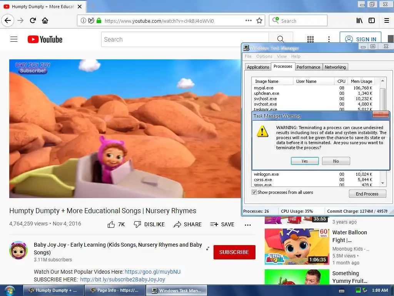Open the goo.gl/muybNU link
Viewport: 394px width, 296px height.
click(152, 272)
